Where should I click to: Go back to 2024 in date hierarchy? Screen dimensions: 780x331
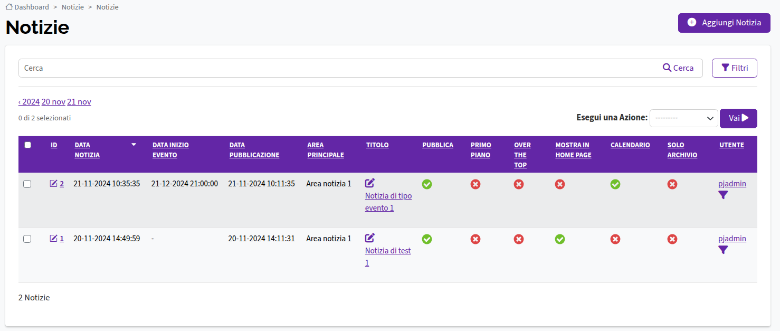tap(29, 102)
